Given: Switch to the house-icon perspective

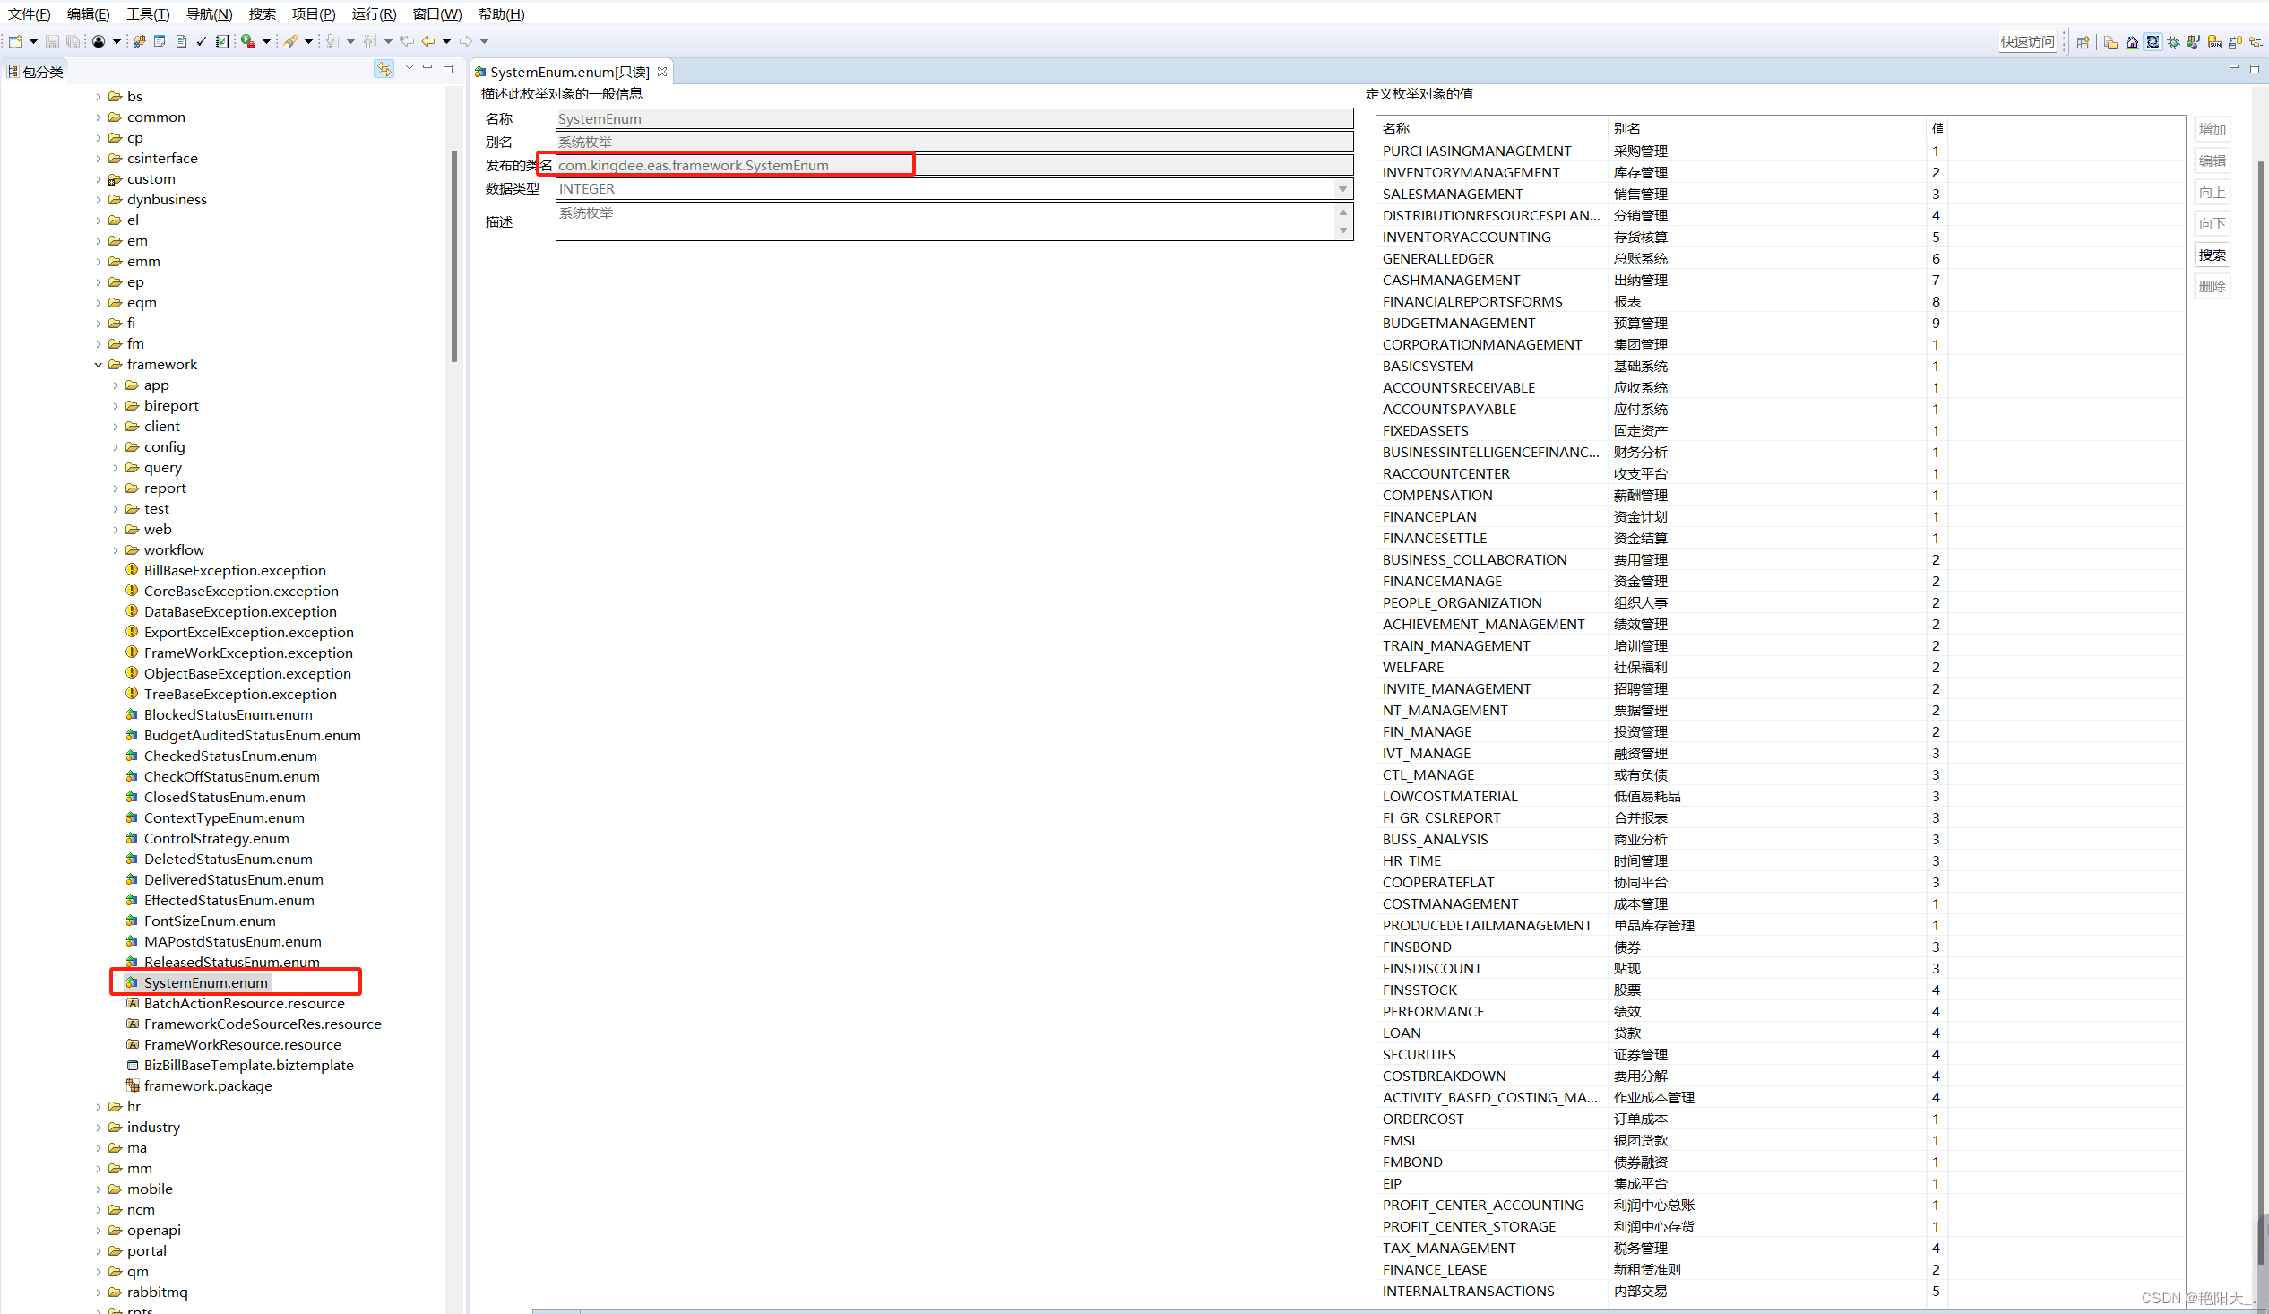Looking at the screenshot, I should click(x=2132, y=42).
